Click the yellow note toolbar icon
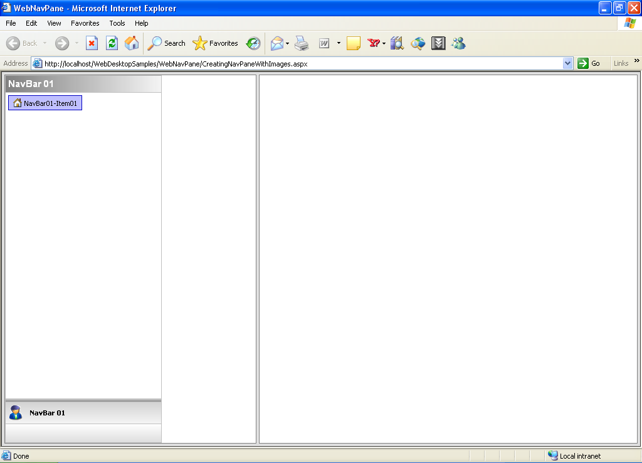The height and width of the screenshot is (463, 642). coord(354,43)
